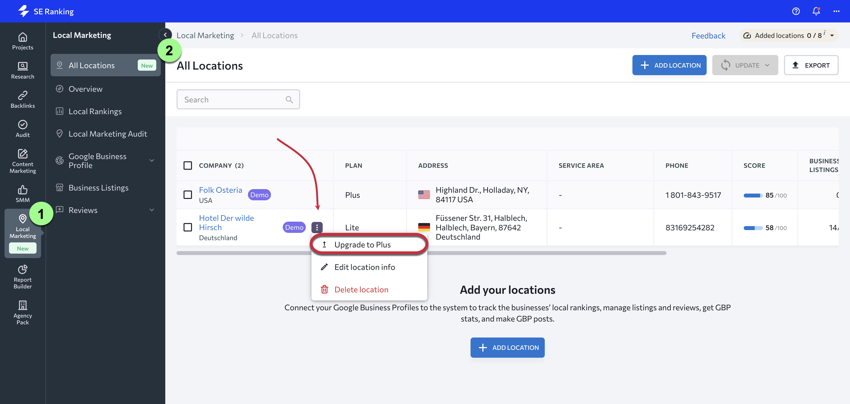Open the Audit sidebar icon
The height and width of the screenshot is (404, 850).
[x=22, y=129]
